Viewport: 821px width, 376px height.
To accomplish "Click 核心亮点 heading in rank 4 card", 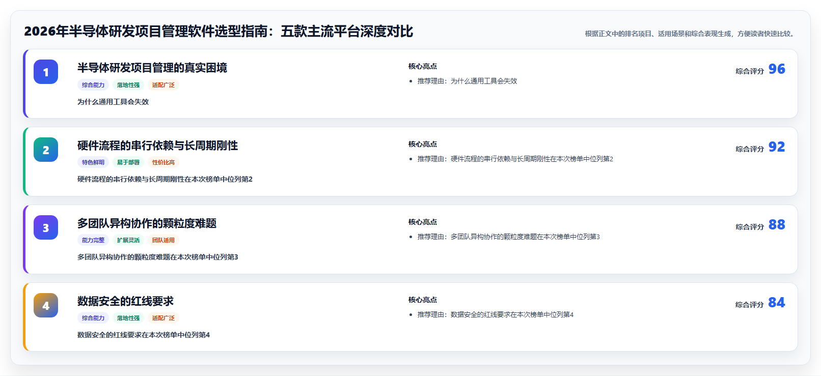I will [423, 300].
